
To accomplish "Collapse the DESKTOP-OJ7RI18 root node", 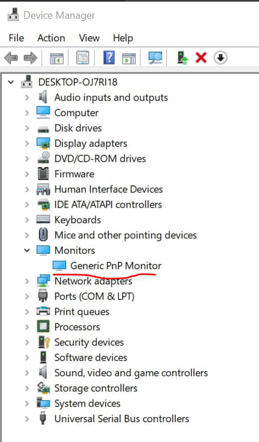I will coord(11,82).
